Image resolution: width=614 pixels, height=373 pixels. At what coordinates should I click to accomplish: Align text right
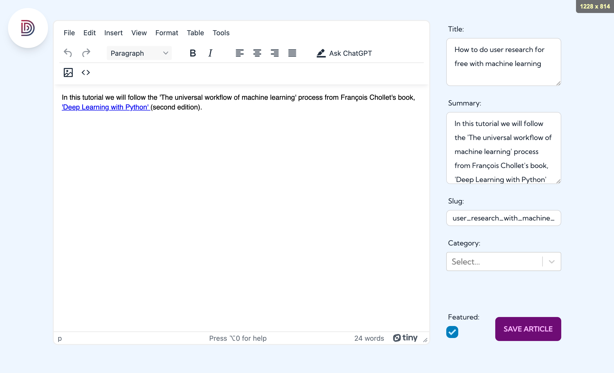pyautogui.click(x=274, y=53)
